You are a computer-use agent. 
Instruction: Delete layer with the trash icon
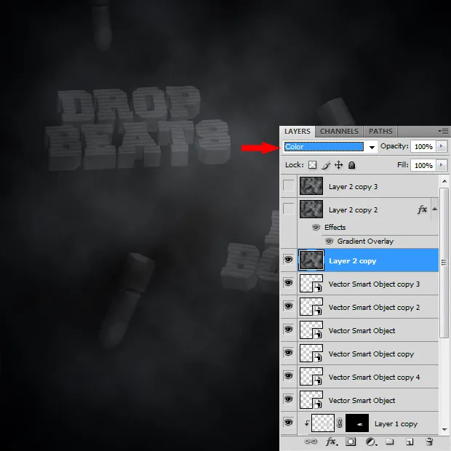coord(429,442)
